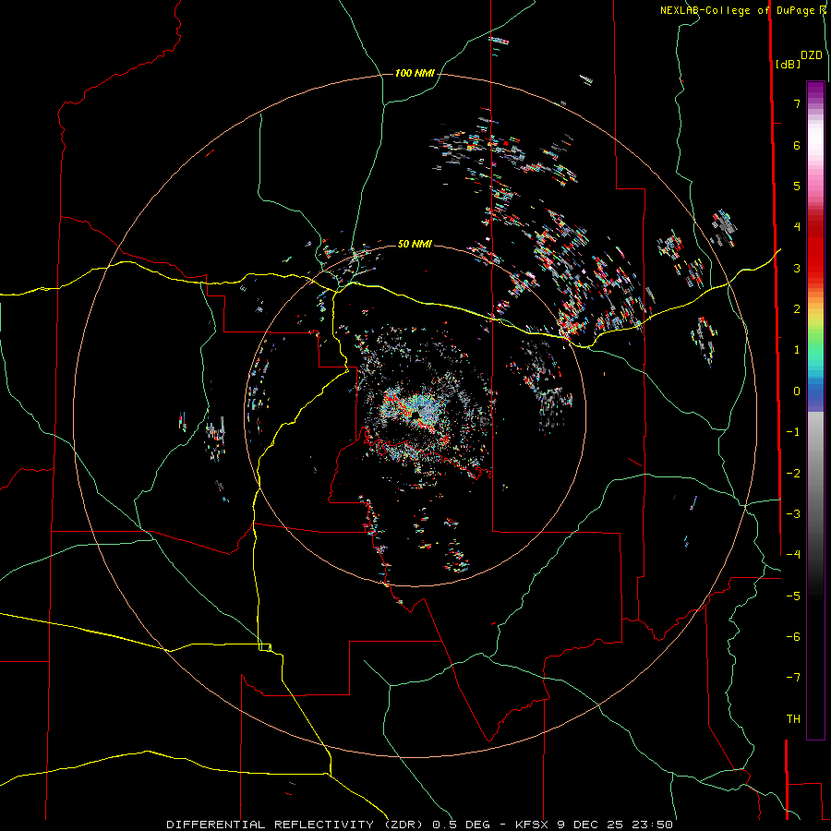Click the 5 value on the color scale
831x831 pixels.
(x=797, y=186)
